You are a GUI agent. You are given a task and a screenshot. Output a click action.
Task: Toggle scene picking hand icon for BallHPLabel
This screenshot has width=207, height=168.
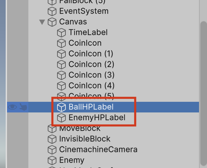tap(23, 107)
